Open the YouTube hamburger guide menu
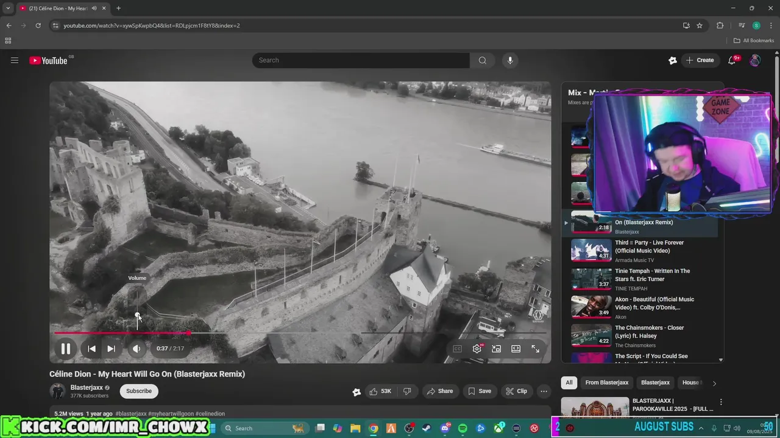Screen dimensions: 780x438 (x=15, y=60)
